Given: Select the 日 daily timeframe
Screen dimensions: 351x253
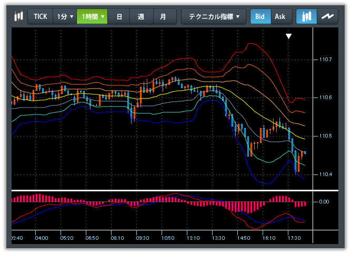Looking at the screenshot, I should click(119, 16).
